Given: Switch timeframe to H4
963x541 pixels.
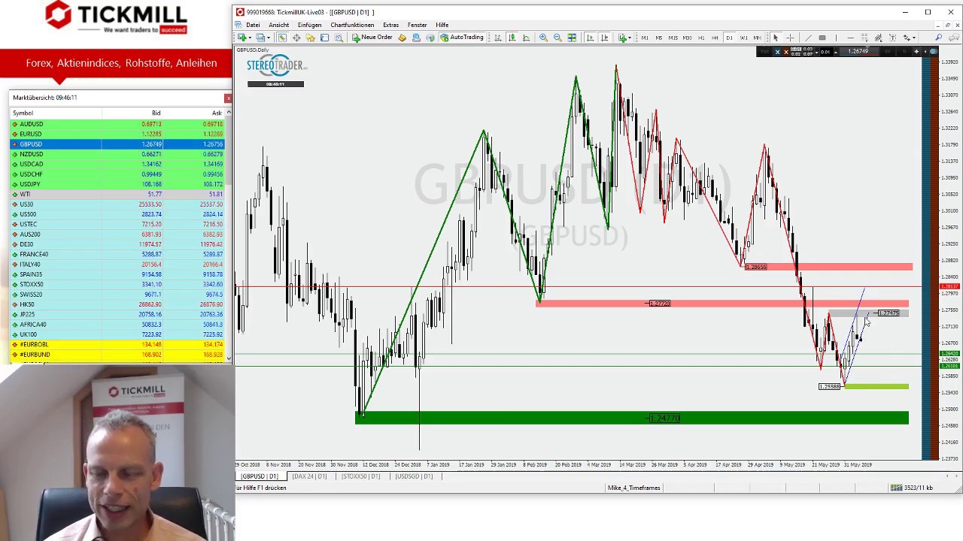Looking at the screenshot, I should 715,38.
